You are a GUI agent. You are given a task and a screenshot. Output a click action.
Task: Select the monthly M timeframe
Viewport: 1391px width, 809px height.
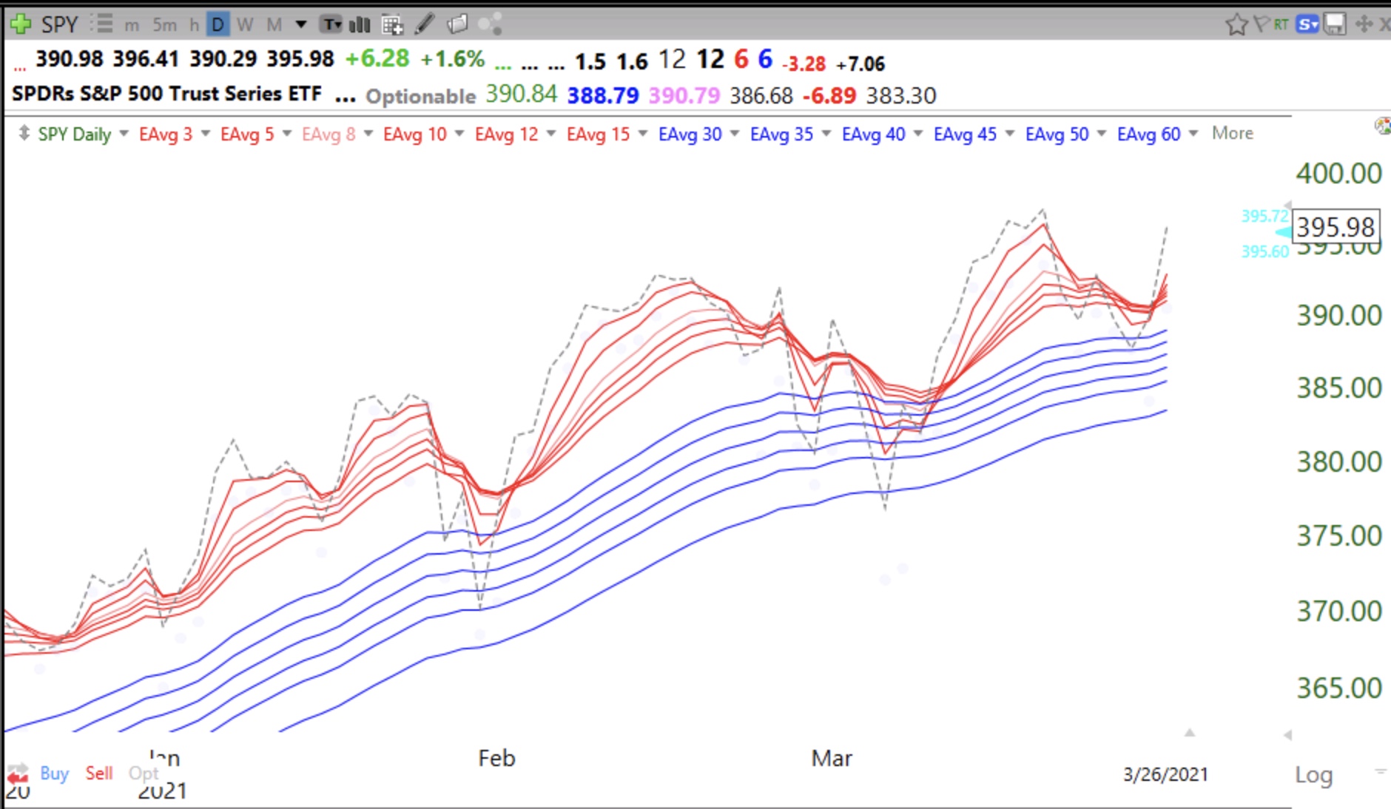274,25
